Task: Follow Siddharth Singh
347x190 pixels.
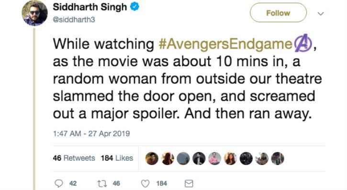Action: pos(278,13)
